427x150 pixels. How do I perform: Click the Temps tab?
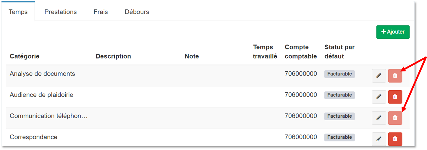click(18, 12)
